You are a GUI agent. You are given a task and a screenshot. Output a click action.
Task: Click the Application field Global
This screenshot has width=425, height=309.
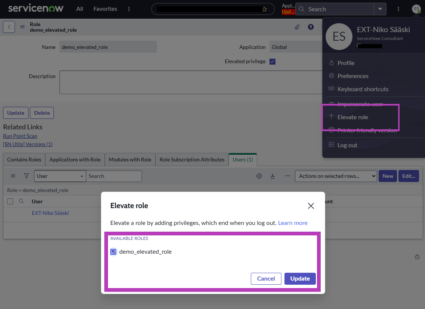296,47
